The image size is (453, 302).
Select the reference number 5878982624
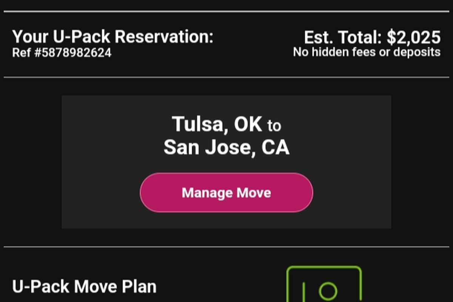[71, 52]
